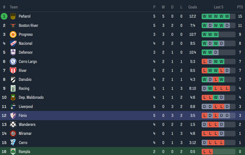Click River's first loss result in form
This screenshot has width=245, height=155.
[x=204, y=71]
